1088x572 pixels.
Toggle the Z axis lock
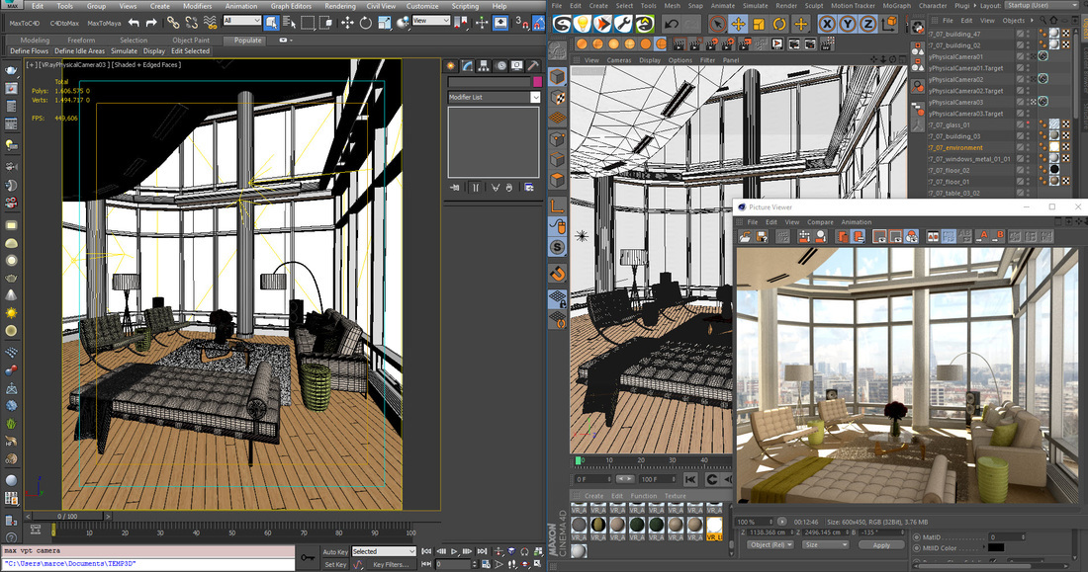866,24
